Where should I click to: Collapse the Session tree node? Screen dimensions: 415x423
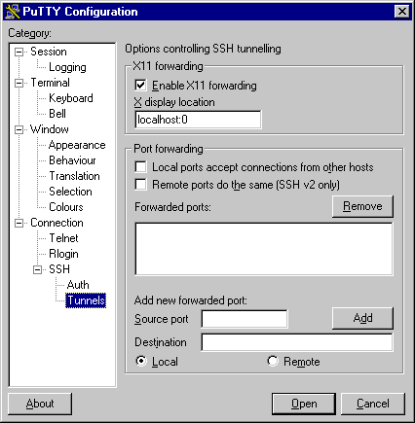tap(19, 52)
